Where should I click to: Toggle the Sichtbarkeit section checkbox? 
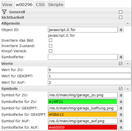(120, 17)
